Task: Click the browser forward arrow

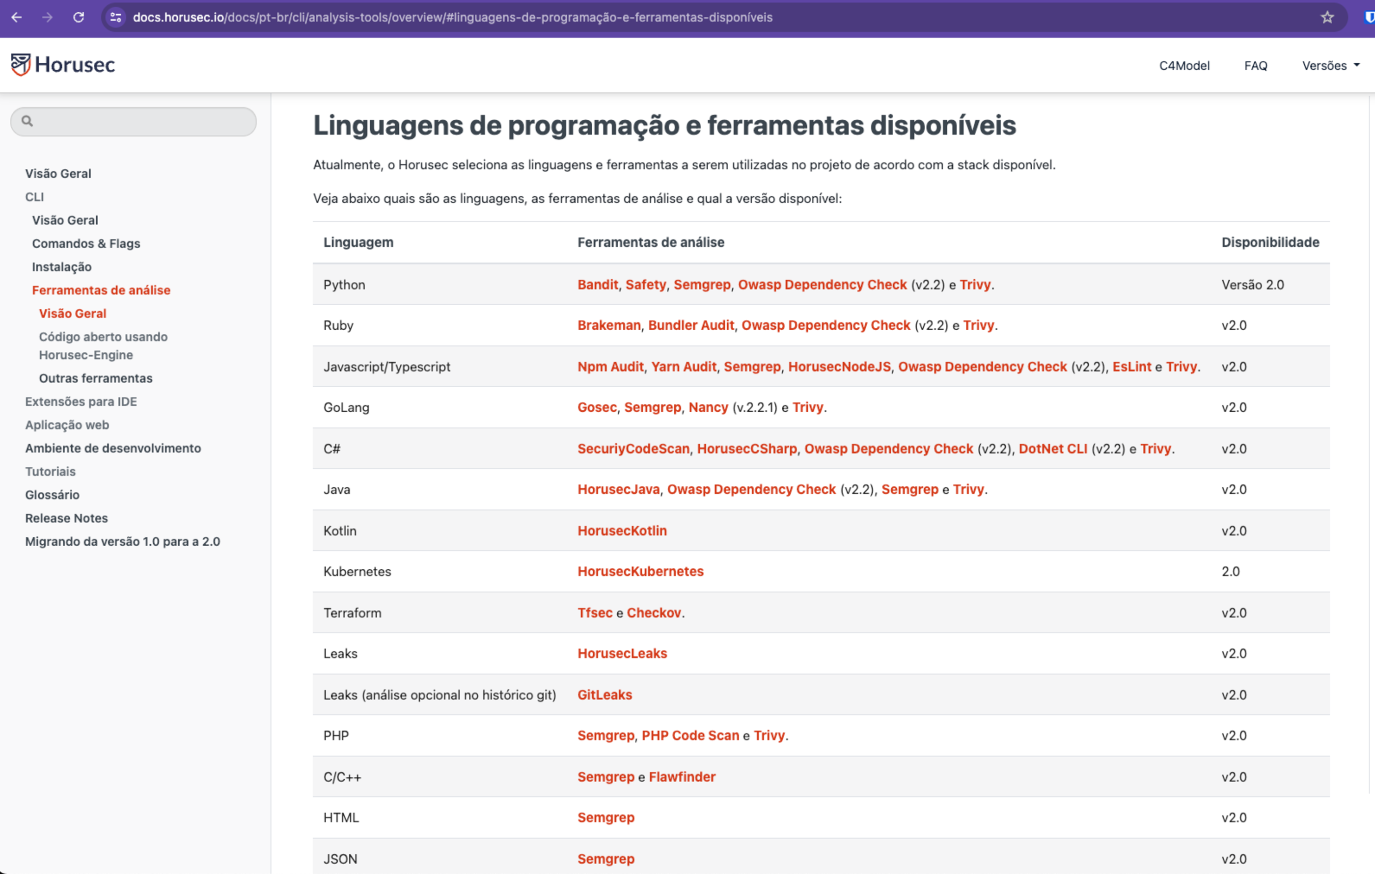Action: point(48,17)
